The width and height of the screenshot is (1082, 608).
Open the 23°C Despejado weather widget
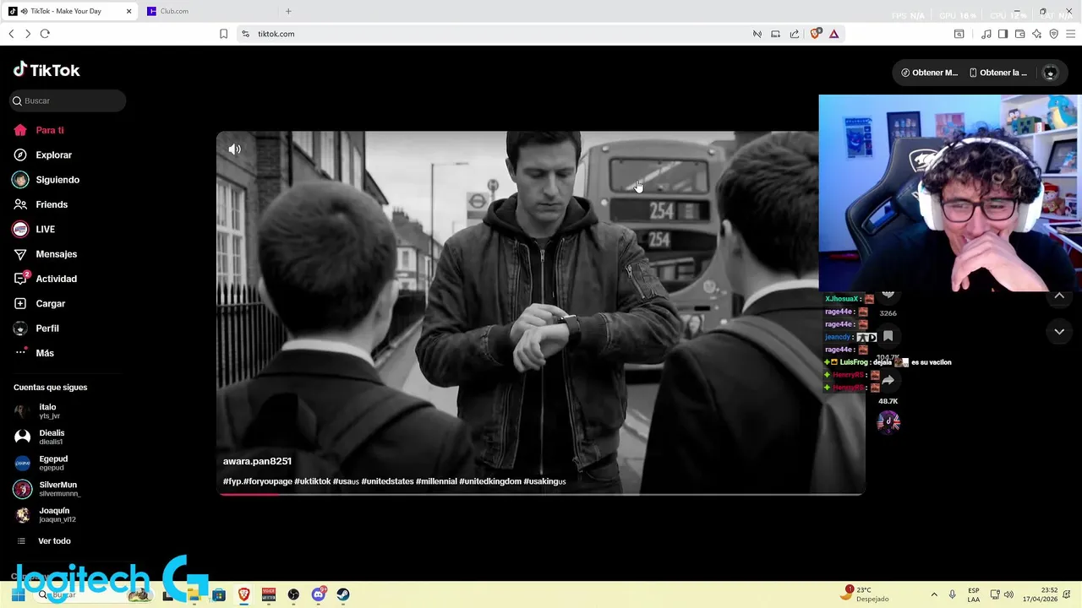(866, 594)
